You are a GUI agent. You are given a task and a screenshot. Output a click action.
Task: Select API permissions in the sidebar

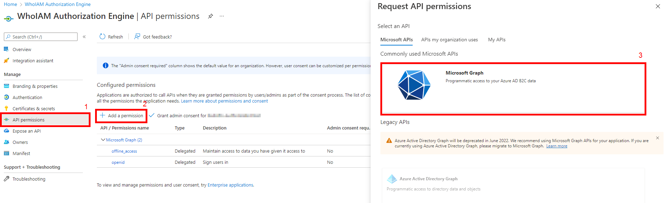coord(46,120)
